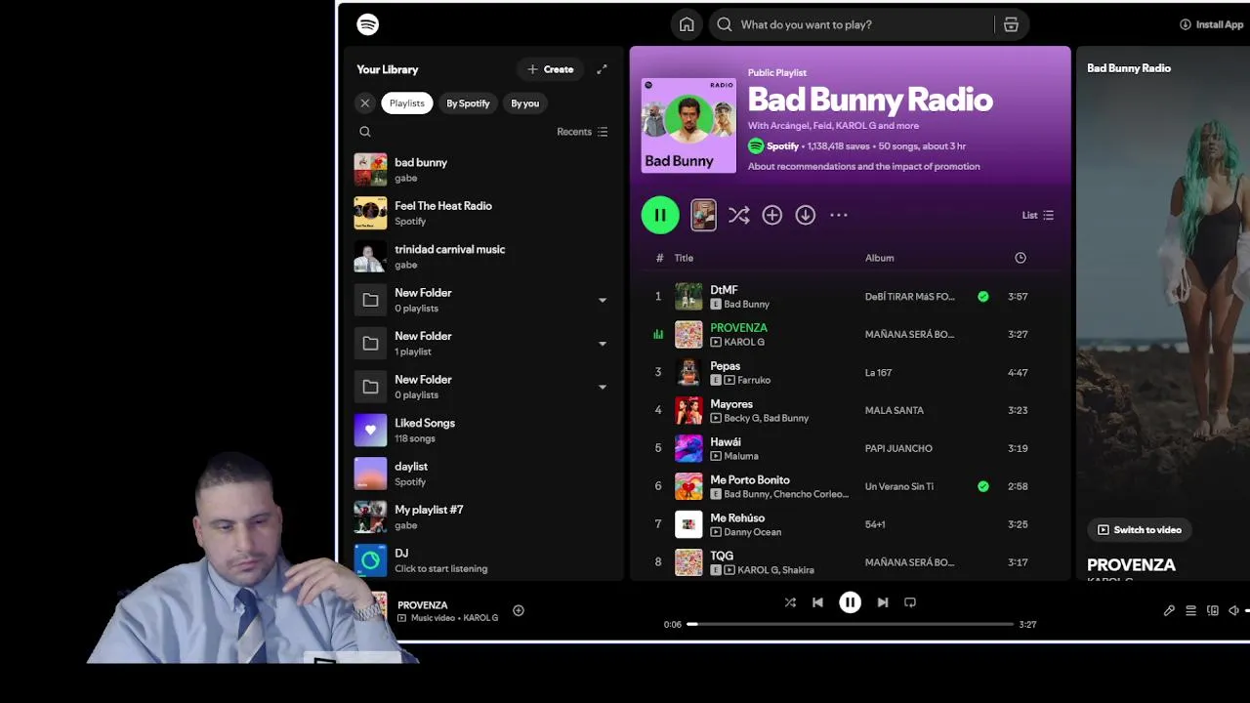Clear library filters with X button
The width and height of the screenshot is (1250, 703).
pos(365,103)
